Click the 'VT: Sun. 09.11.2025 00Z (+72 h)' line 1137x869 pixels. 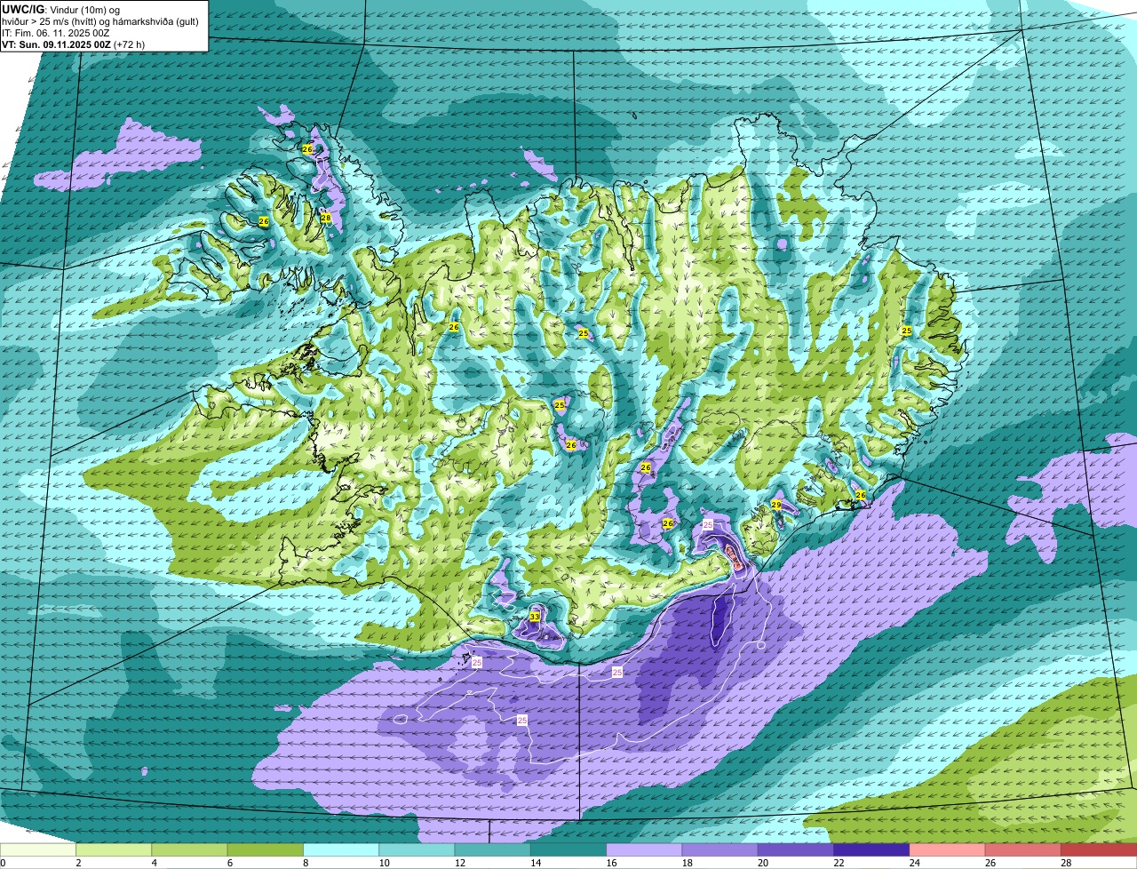(73, 44)
